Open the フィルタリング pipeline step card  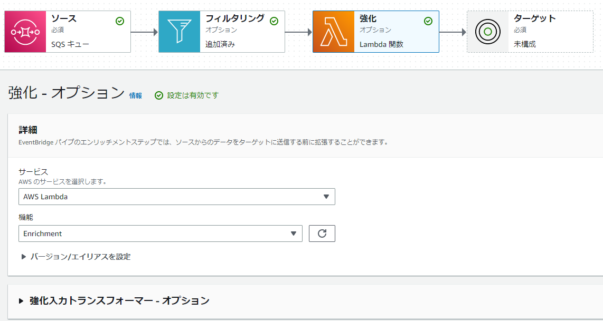(x=222, y=32)
